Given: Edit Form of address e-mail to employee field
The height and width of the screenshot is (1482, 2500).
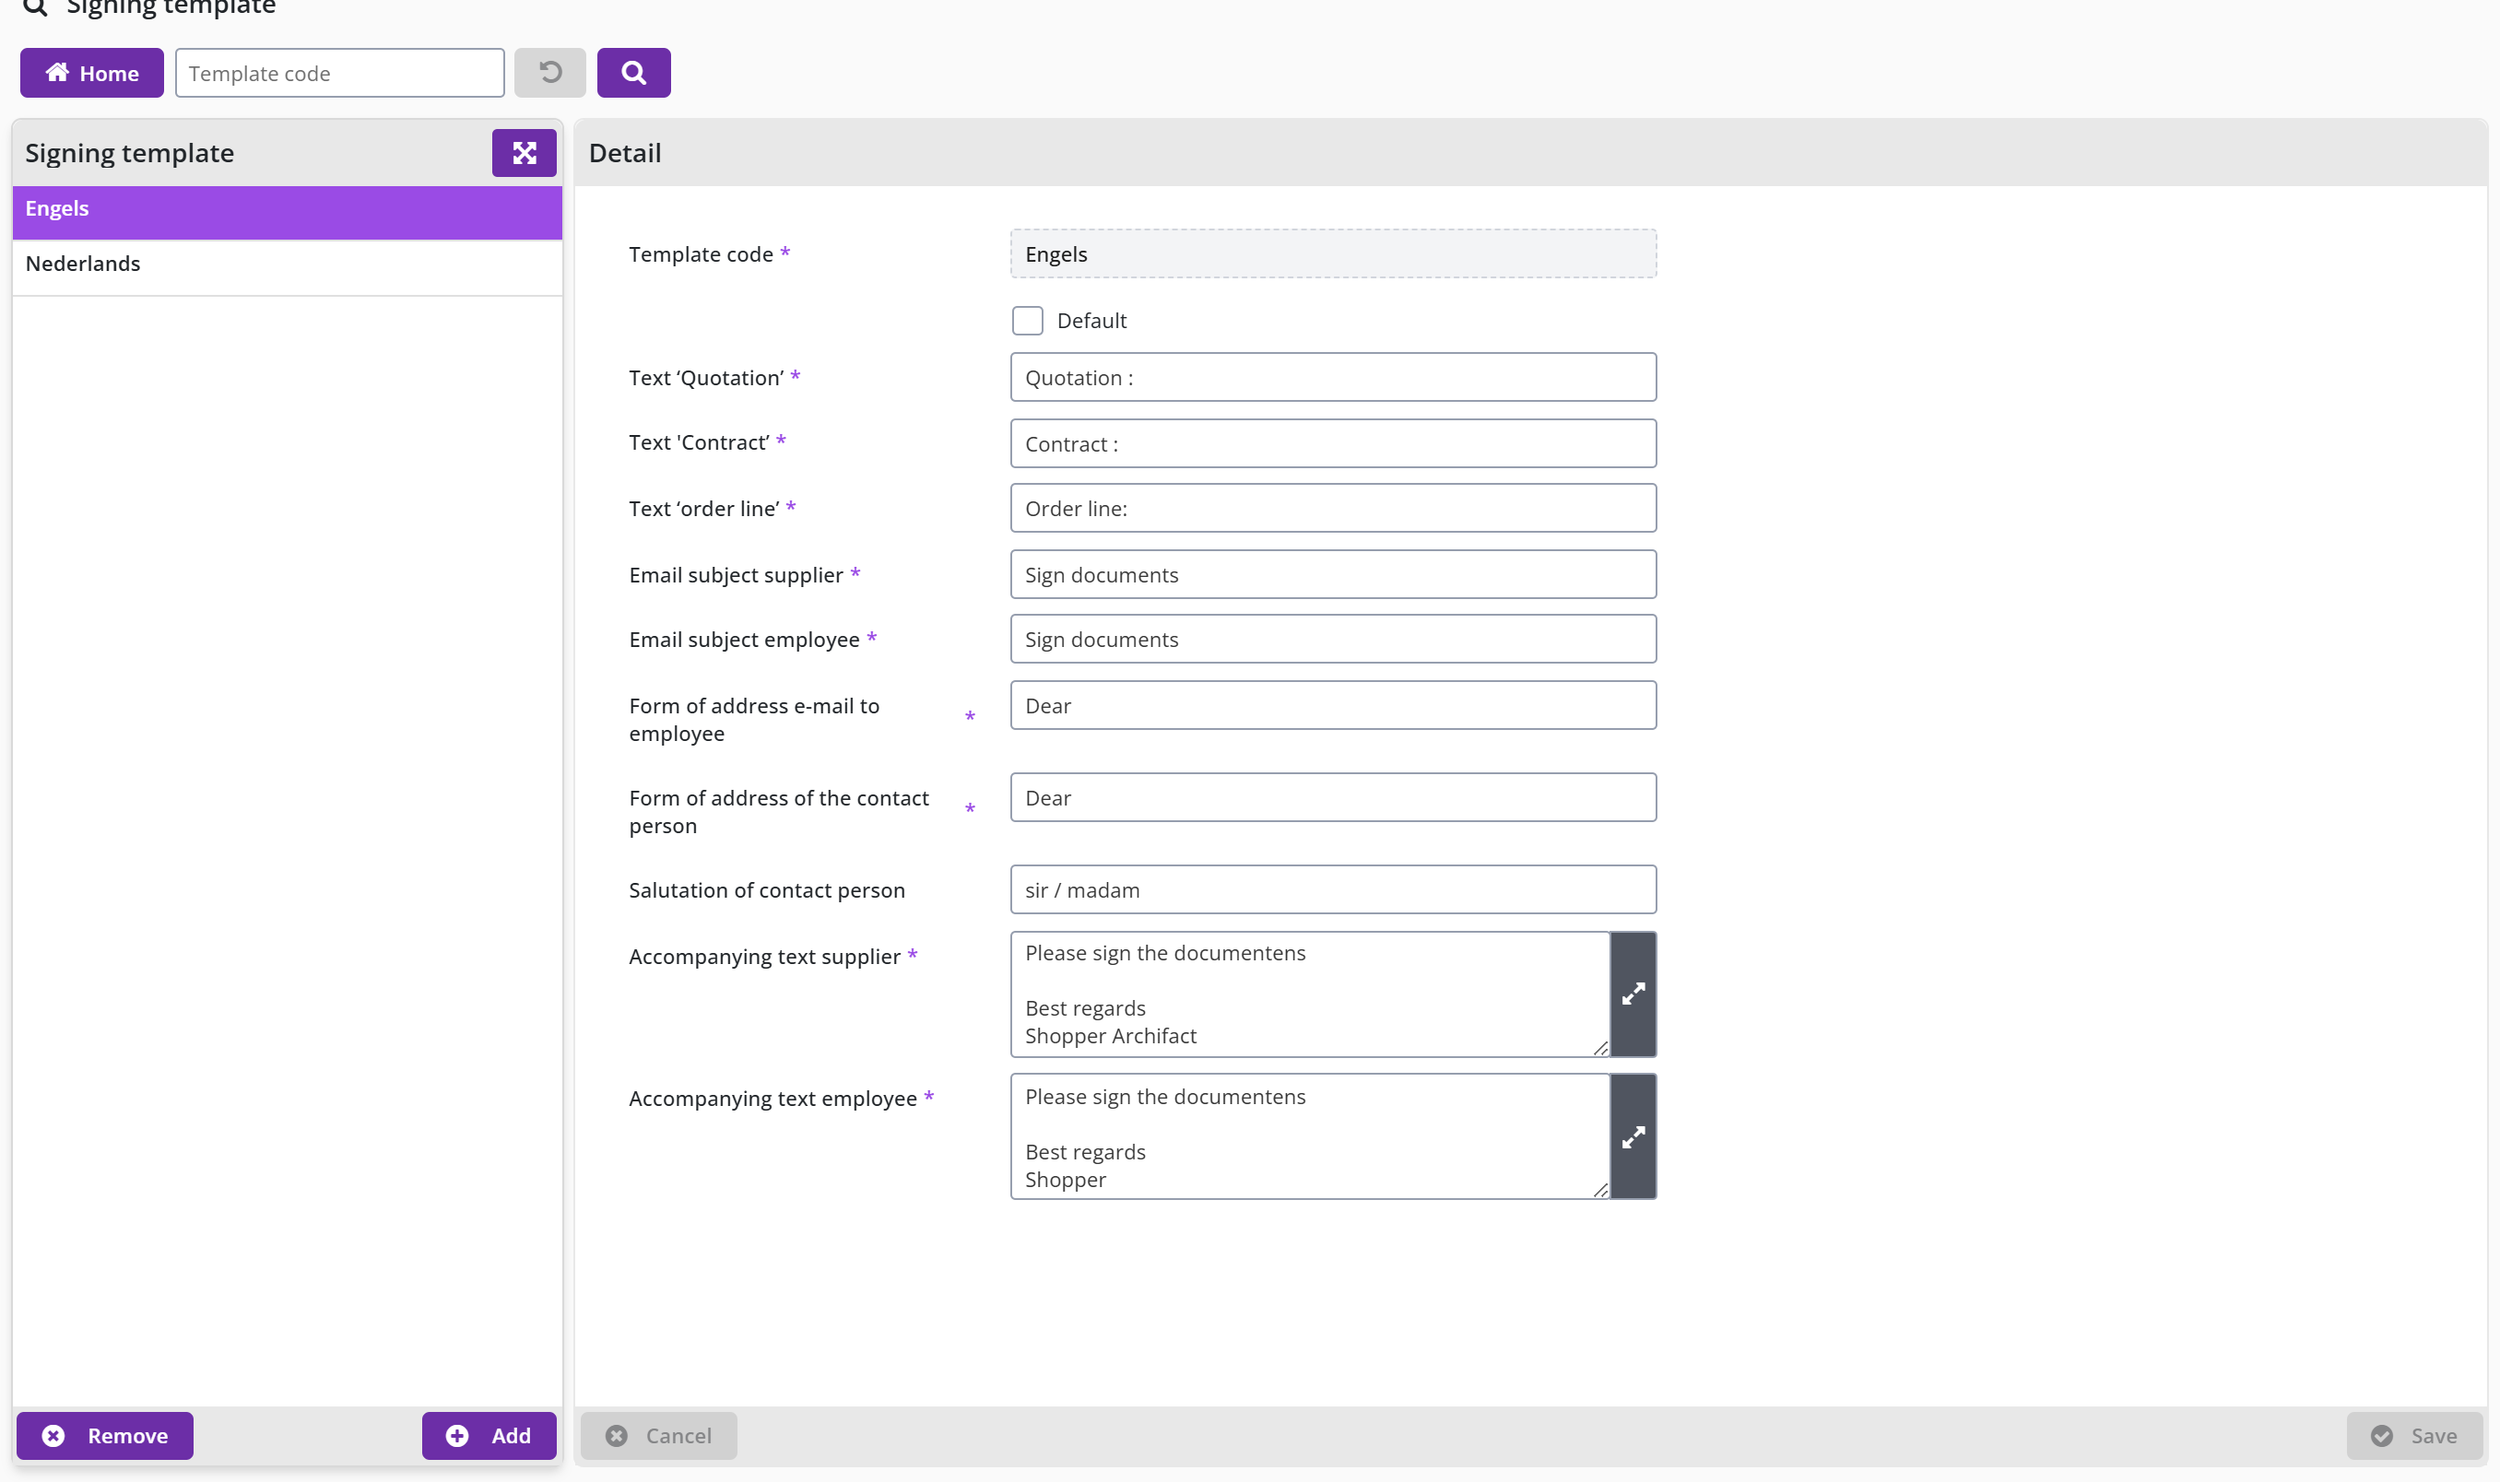Looking at the screenshot, I should [1333, 706].
